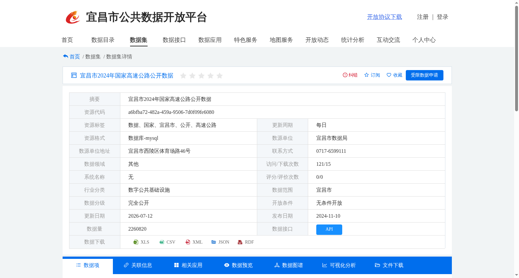Open 开放动态 in the navigation
Viewport: 519px width, 278px height.
[317, 40]
